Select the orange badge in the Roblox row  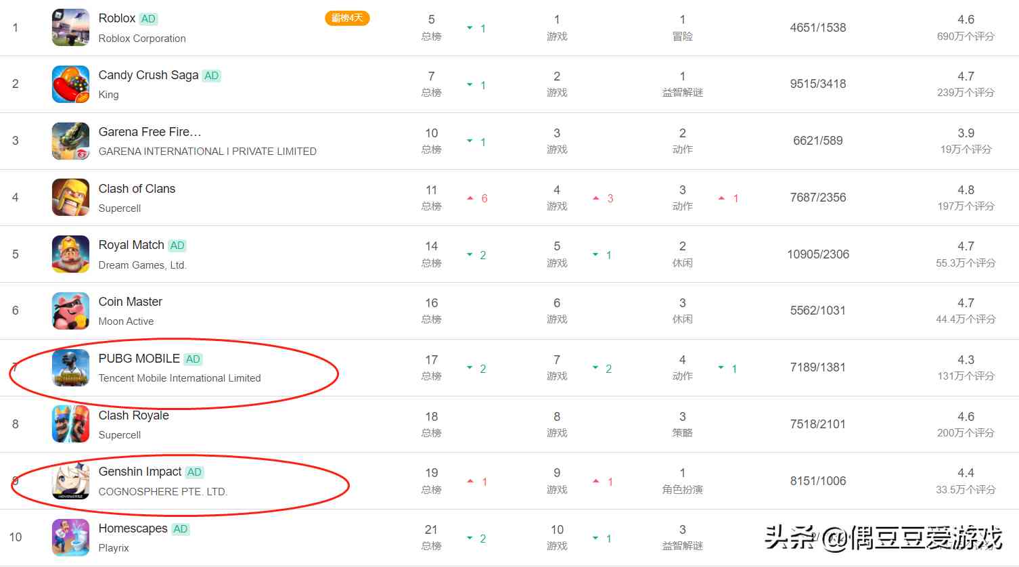347,18
